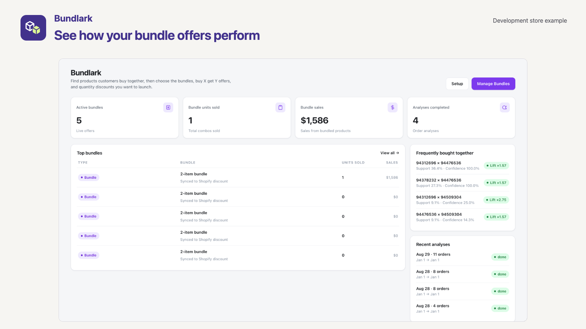Click the Active bundles card icon
Image resolution: width=586 pixels, height=329 pixels.
click(168, 107)
